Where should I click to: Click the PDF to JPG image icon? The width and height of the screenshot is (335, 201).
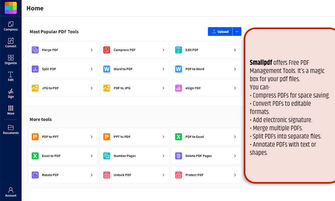(x=107, y=88)
